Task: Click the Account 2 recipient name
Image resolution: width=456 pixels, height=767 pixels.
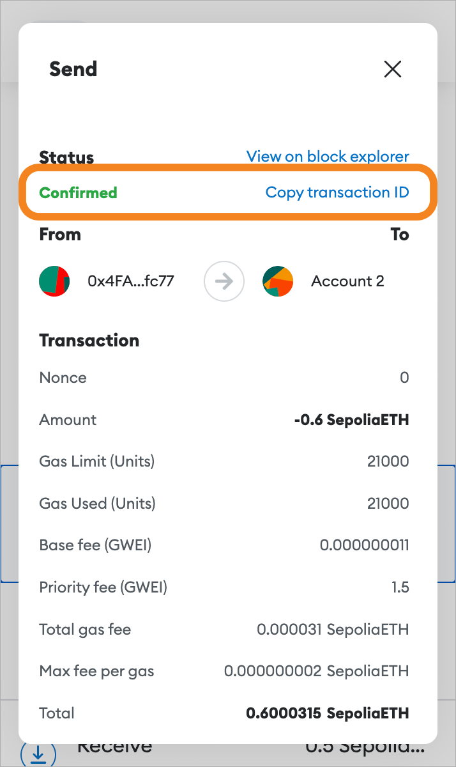Action: pos(347,281)
